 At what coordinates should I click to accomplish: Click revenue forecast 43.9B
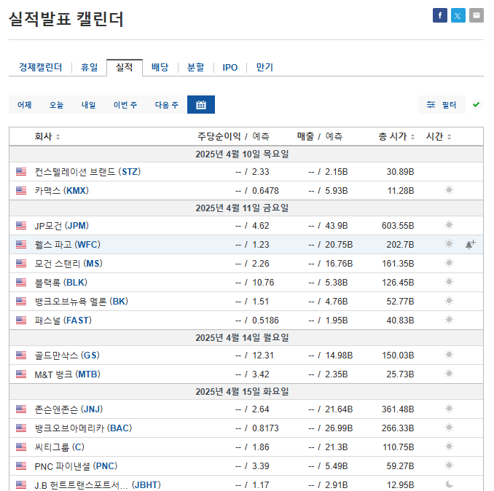pos(337,226)
